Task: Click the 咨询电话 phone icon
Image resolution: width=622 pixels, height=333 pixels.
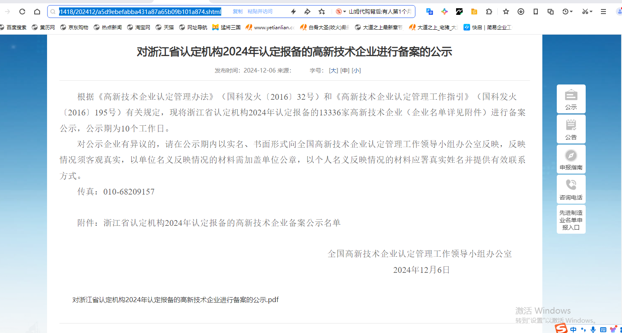Action: (x=571, y=185)
